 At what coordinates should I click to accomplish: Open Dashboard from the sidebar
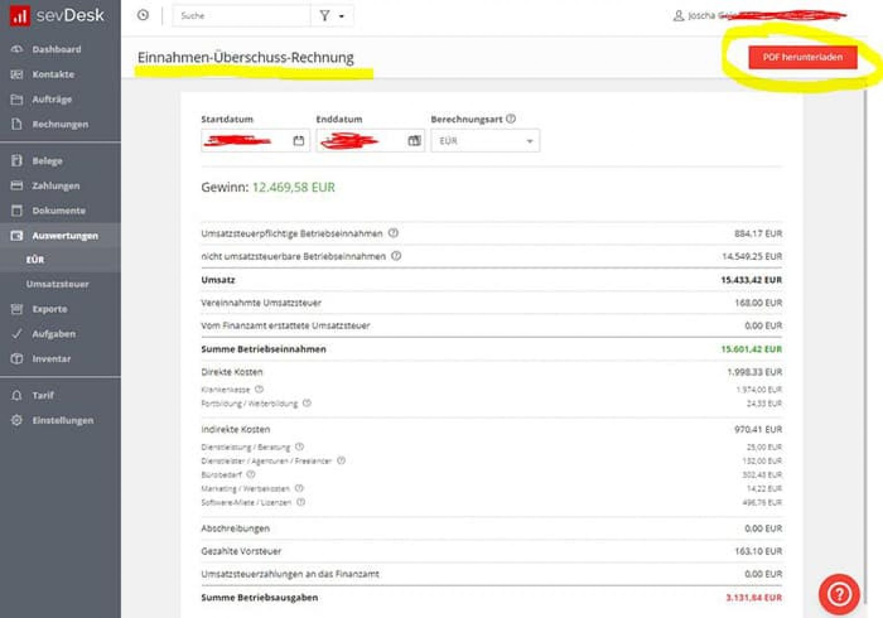coord(56,49)
